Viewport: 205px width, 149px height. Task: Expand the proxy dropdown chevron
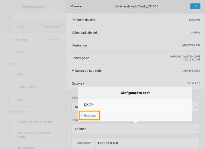tap(196, 107)
